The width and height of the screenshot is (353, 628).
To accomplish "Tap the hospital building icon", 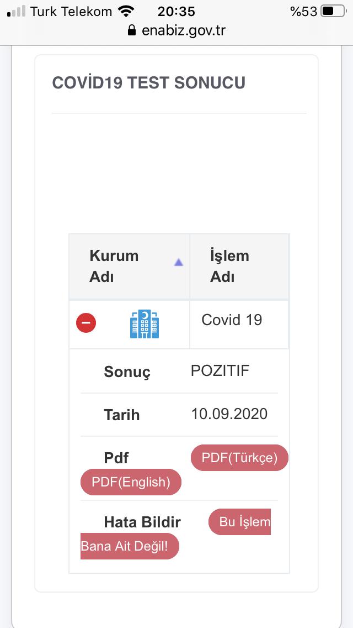I will (145, 324).
